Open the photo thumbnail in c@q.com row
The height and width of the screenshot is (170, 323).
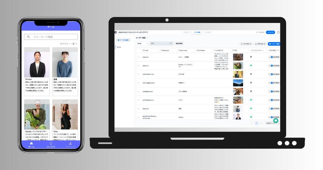coord(238,57)
